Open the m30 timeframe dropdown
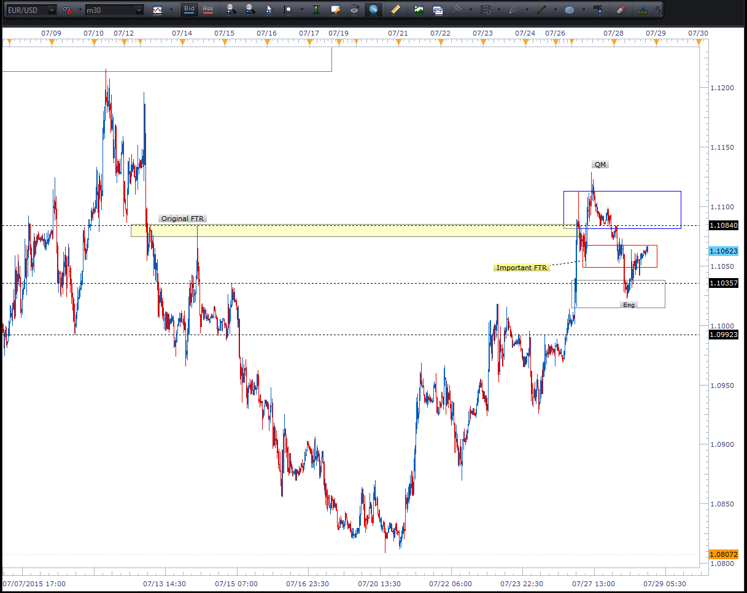The image size is (747, 593). coord(139,10)
